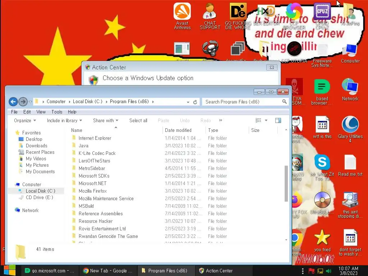The image size is (368, 276).
Task: Select Recent Places in navigation pane
Action: coord(40,152)
